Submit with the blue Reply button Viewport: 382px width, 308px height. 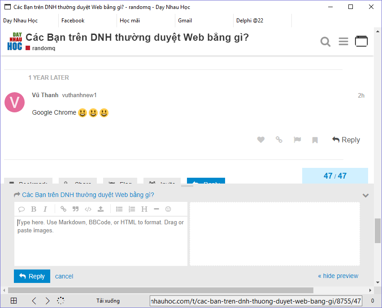32,276
